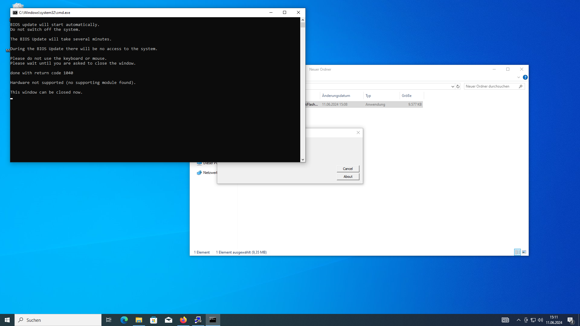Open the Mail app in taskbar
The width and height of the screenshot is (580, 326).
(x=169, y=320)
